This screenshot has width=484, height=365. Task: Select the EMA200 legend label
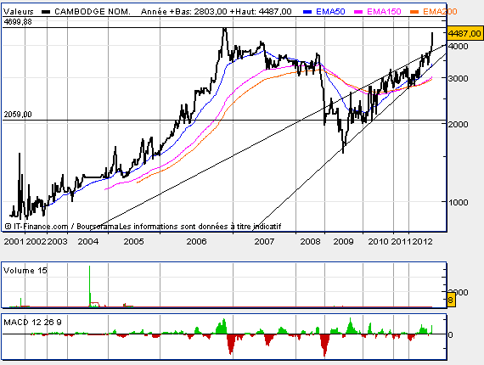(x=440, y=12)
